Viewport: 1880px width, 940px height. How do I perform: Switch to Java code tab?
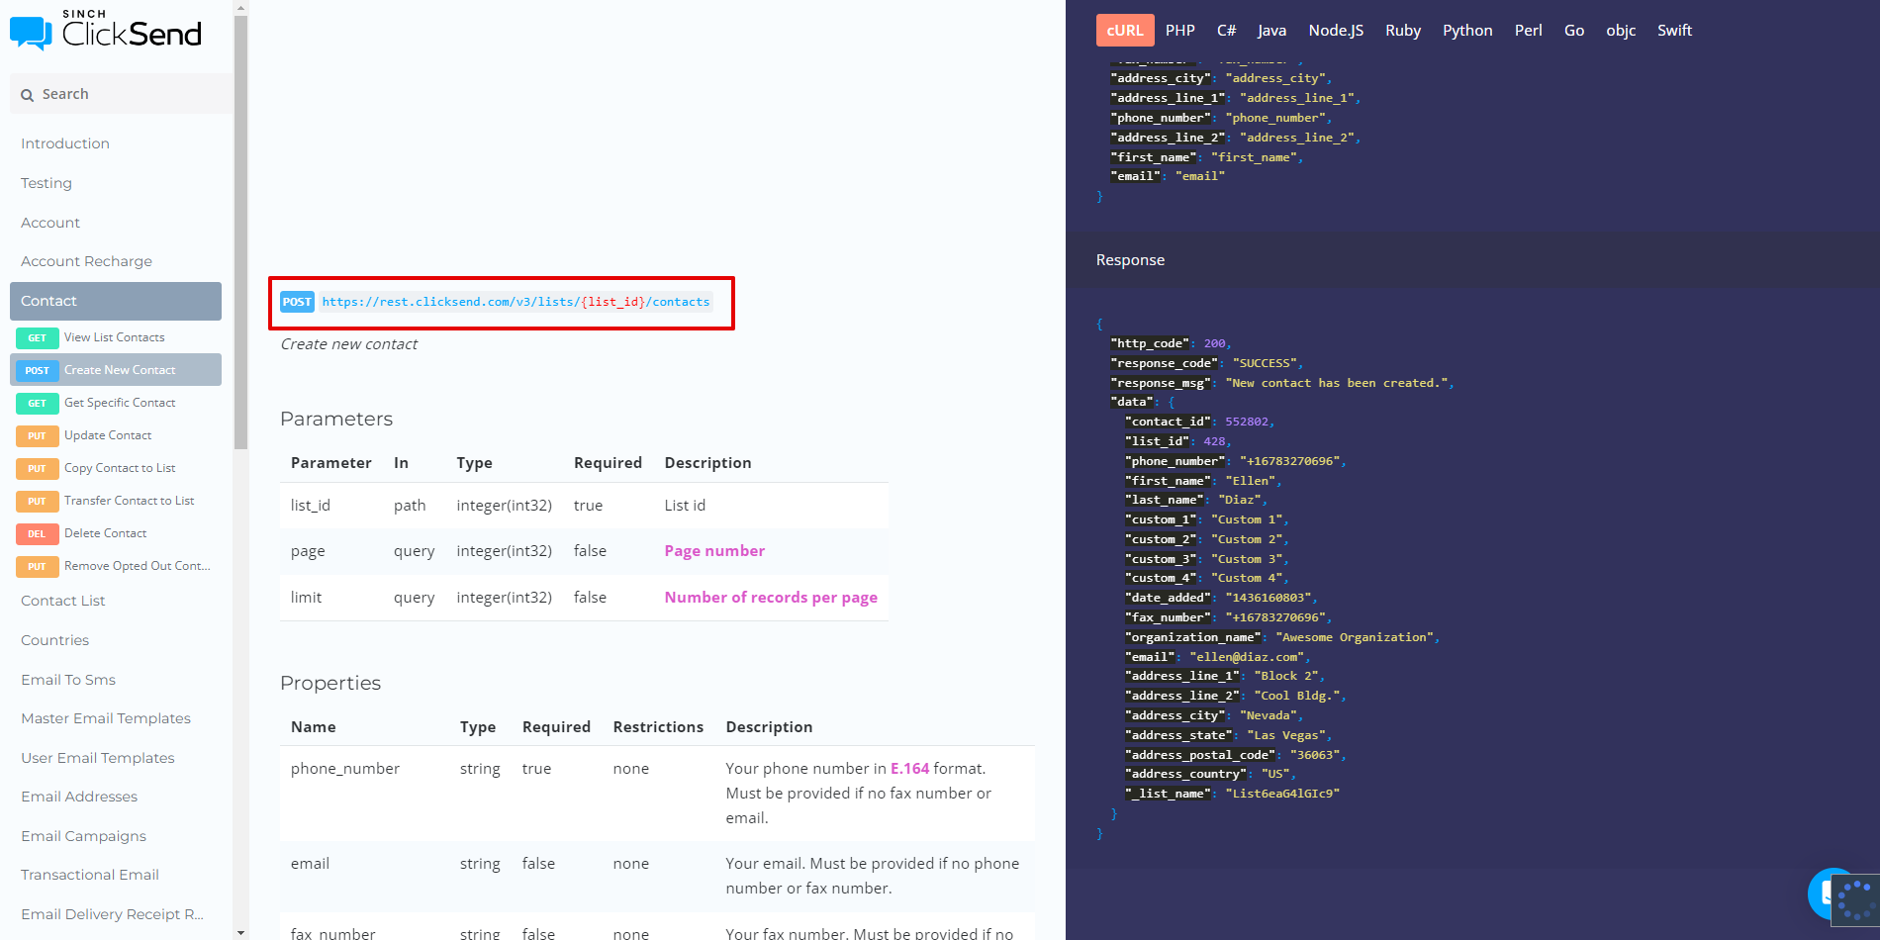(x=1271, y=31)
